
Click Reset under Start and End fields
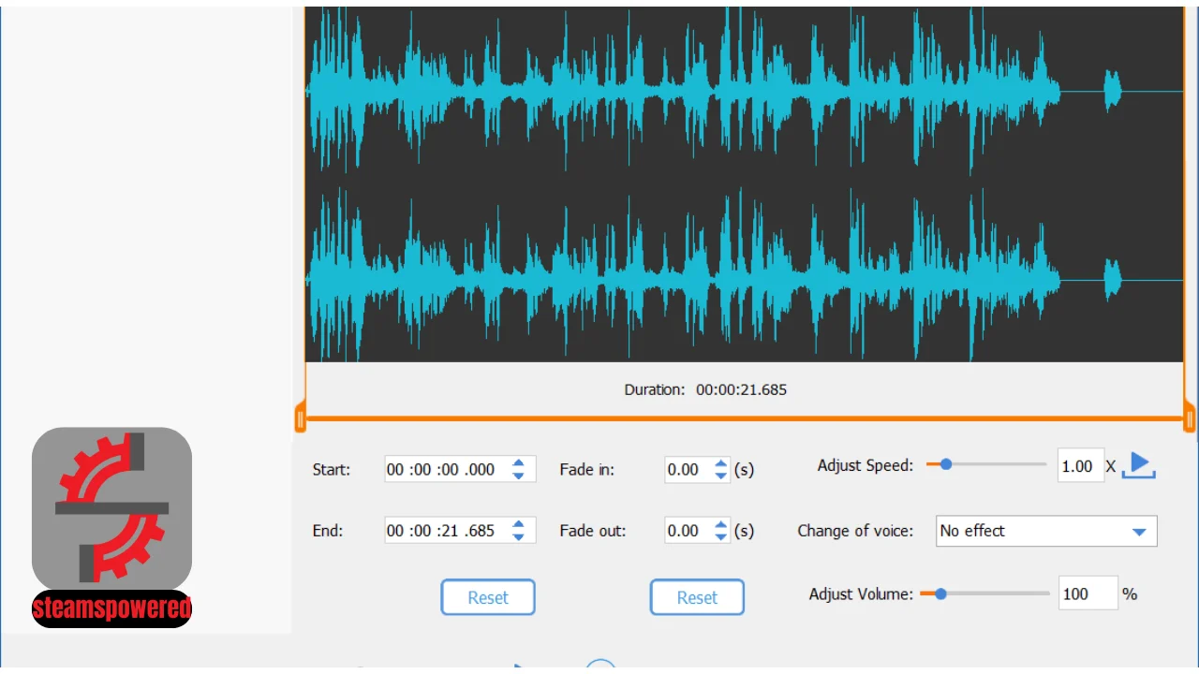(488, 597)
